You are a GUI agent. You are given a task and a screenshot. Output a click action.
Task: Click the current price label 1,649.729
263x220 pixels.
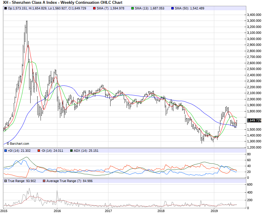click(254, 120)
